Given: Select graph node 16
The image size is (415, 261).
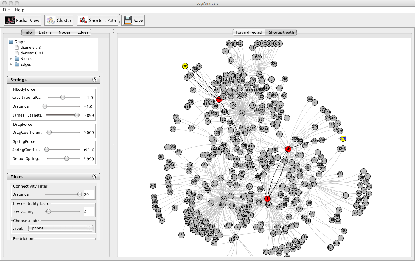Looking at the screenshot, I should pyautogui.click(x=231, y=60).
